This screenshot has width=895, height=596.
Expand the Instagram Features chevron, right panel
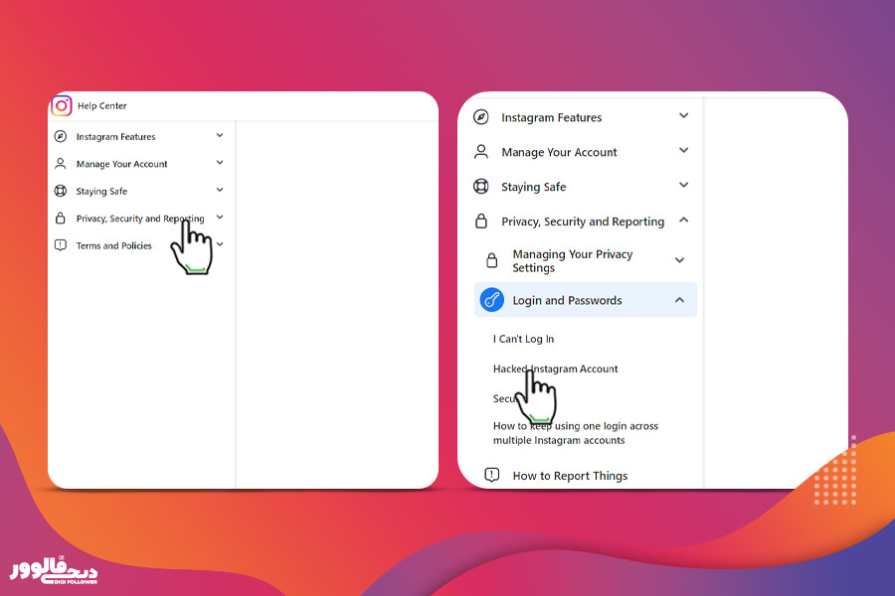(x=684, y=116)
